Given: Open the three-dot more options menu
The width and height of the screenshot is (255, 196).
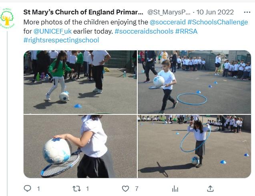Looking at the screenshot, I should 246,12.
